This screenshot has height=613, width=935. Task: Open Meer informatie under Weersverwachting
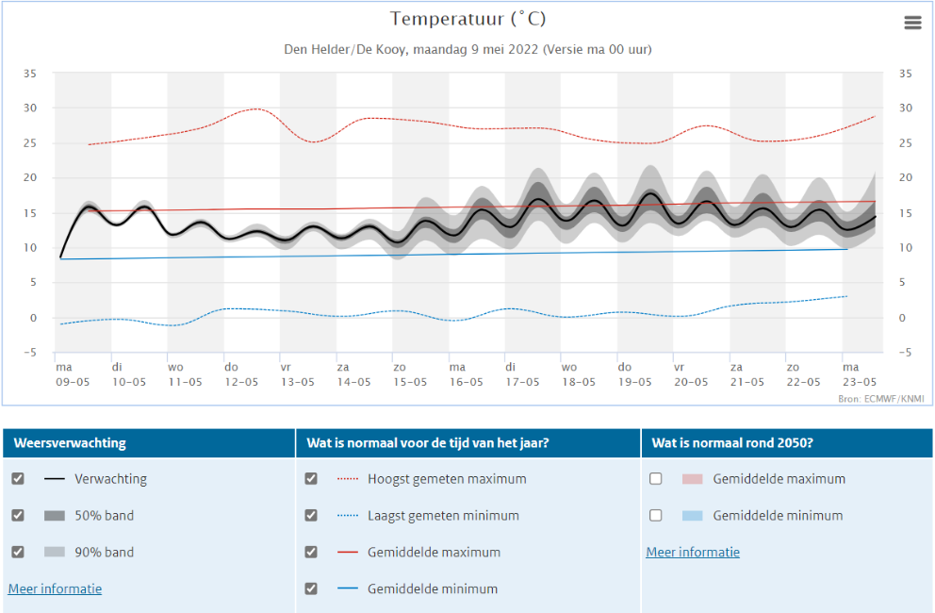pos(55,589)
